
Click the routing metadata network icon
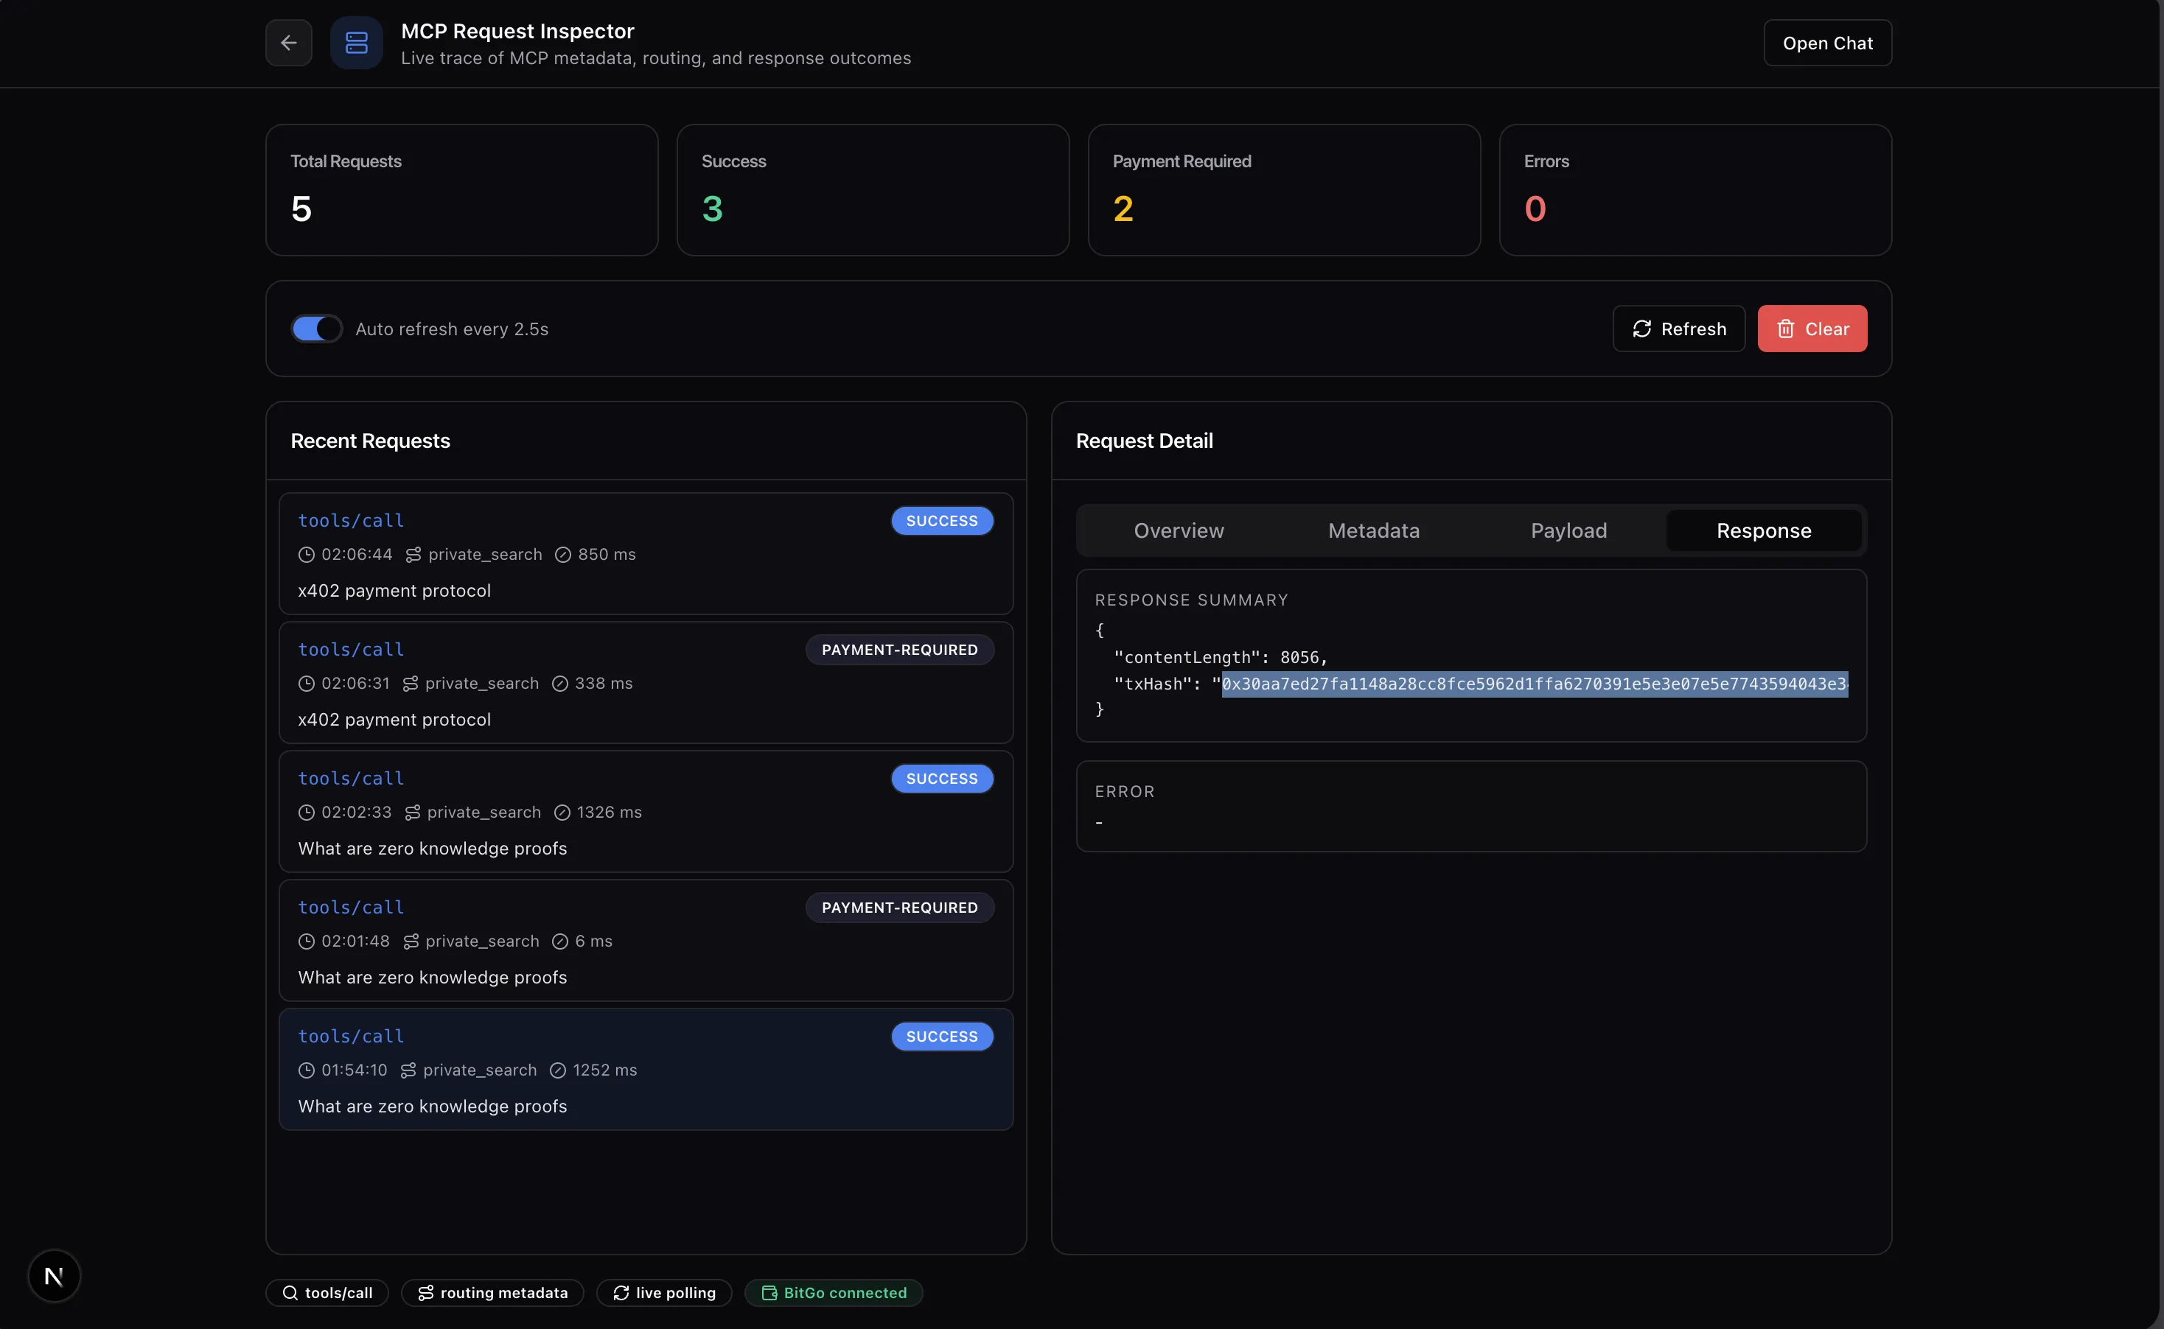coord(425,1292)
